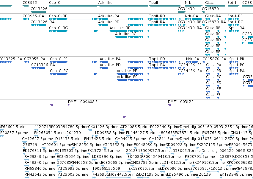Select the Nrk gene label
This screenshot has width=253, height=179.
[188, 3]
